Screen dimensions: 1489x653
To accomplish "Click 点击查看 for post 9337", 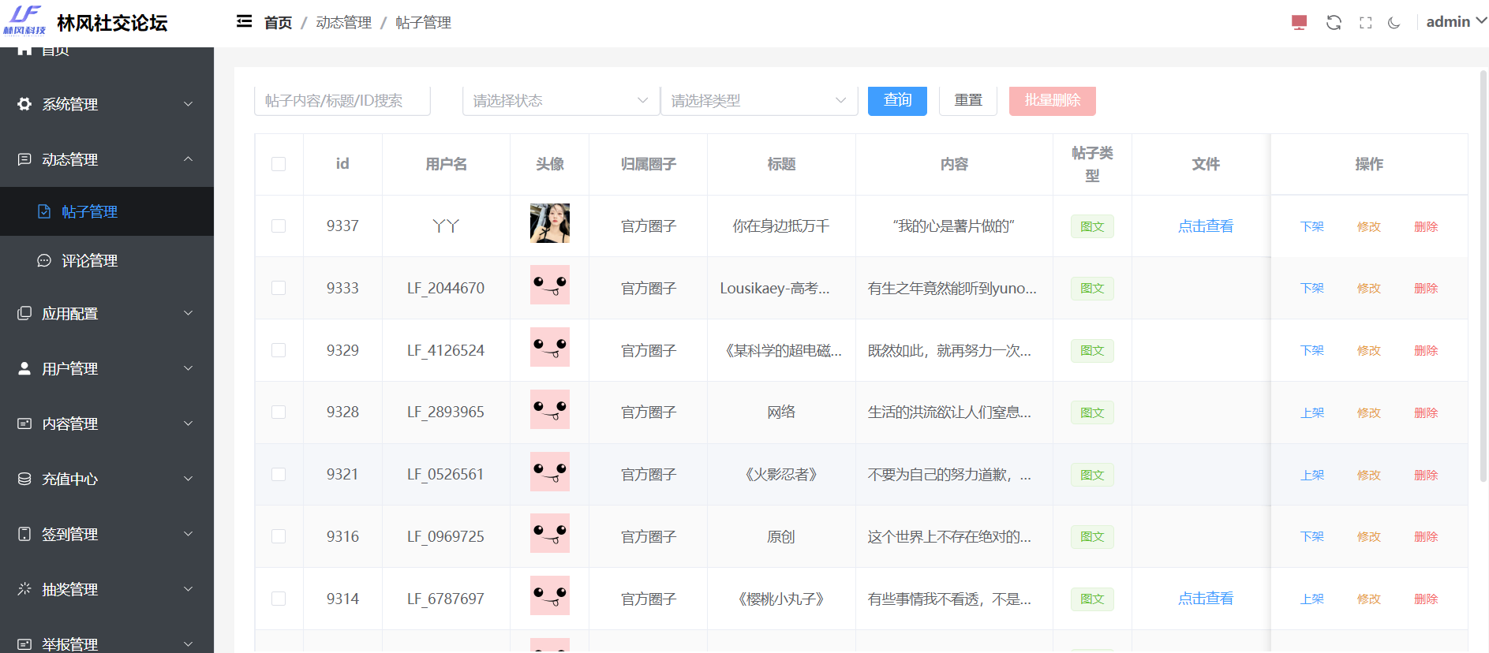I will point(1206,226).
